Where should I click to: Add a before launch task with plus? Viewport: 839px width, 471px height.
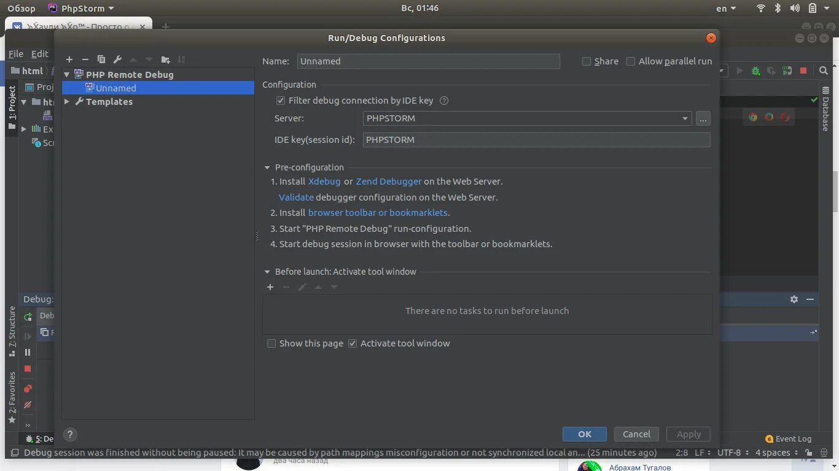(x=270, y=287)
